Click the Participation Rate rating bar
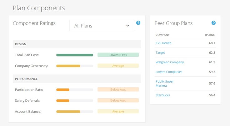The height and width of the screenshot is (126, 230). 75,90
